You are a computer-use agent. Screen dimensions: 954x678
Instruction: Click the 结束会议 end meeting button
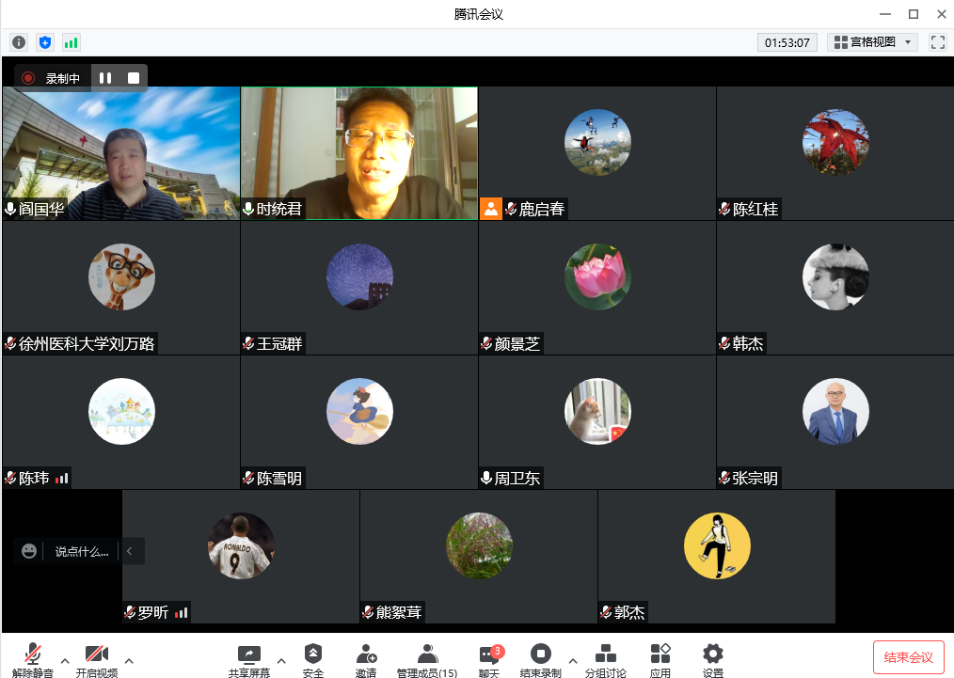[908, 657]
